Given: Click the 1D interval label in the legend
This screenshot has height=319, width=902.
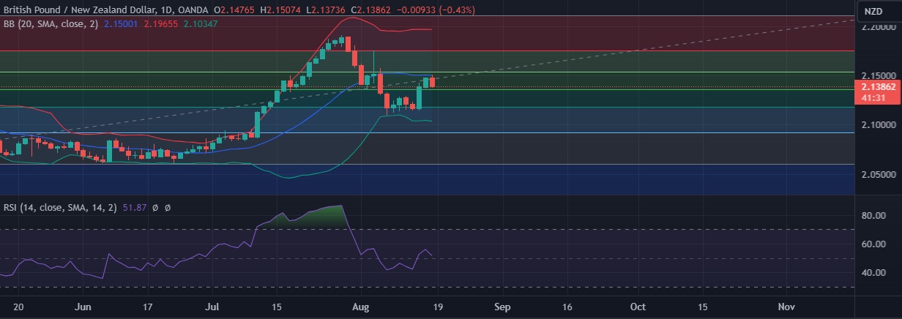Looking at the screenshot, I should (165, 11).
